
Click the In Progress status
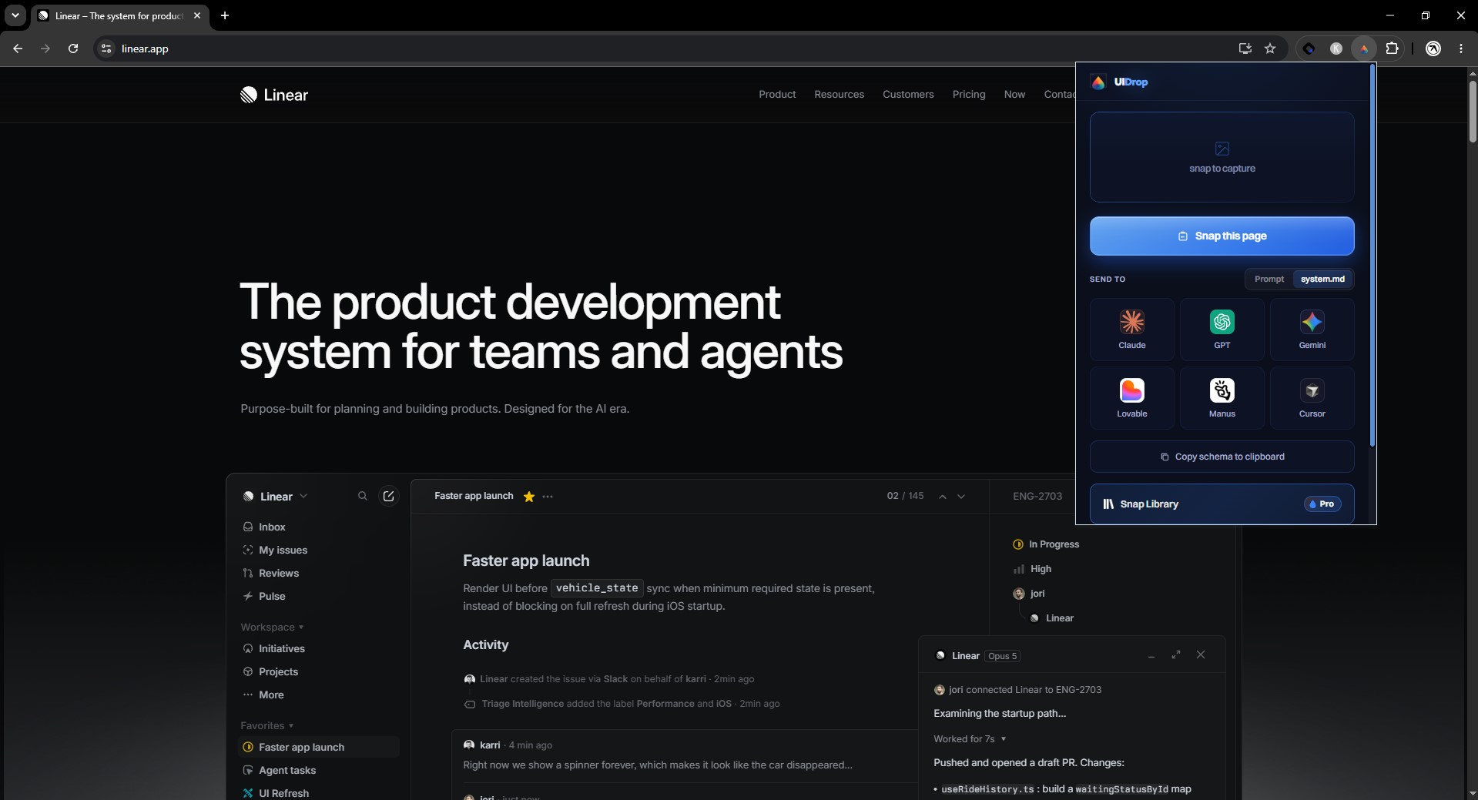(x=1046, y=544)
